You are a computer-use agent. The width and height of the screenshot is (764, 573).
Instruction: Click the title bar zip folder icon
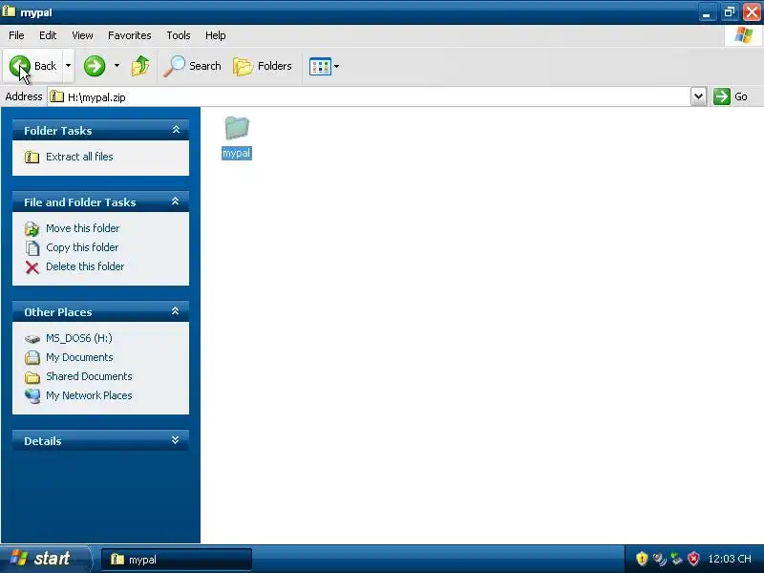[x=9, y=11]
